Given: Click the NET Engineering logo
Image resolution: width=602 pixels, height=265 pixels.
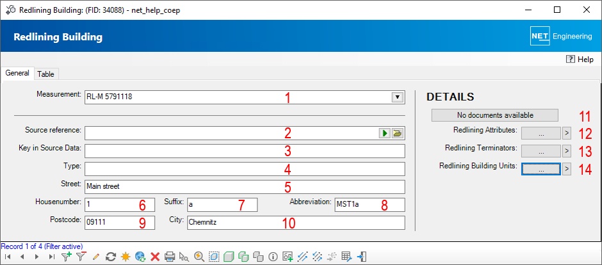Looking at the screenshot, I should (561, 36).
